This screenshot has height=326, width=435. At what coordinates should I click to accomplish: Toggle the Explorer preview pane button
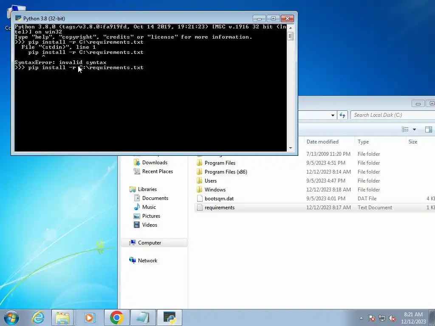click(428, 129)
